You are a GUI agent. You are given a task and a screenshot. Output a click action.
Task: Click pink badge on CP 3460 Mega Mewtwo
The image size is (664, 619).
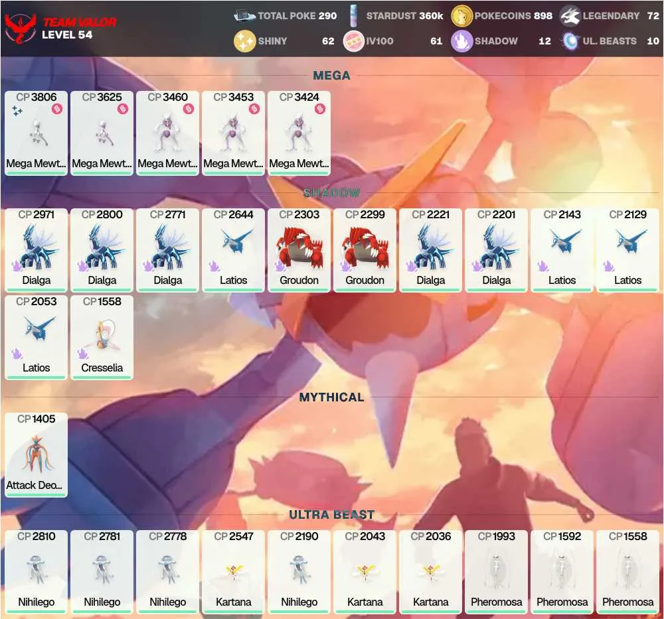click(189, 109)
